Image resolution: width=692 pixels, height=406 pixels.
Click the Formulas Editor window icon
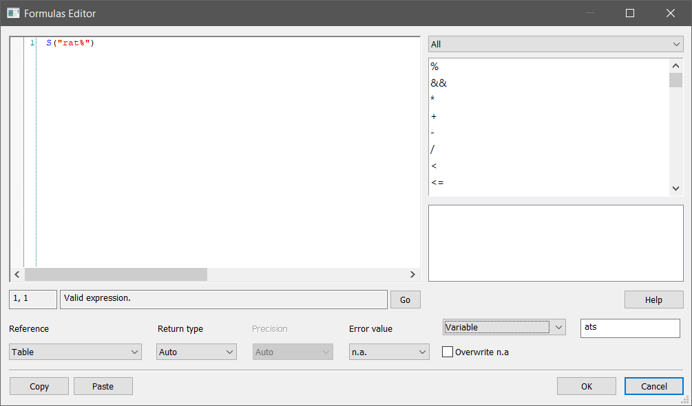[x=13, y=13]
